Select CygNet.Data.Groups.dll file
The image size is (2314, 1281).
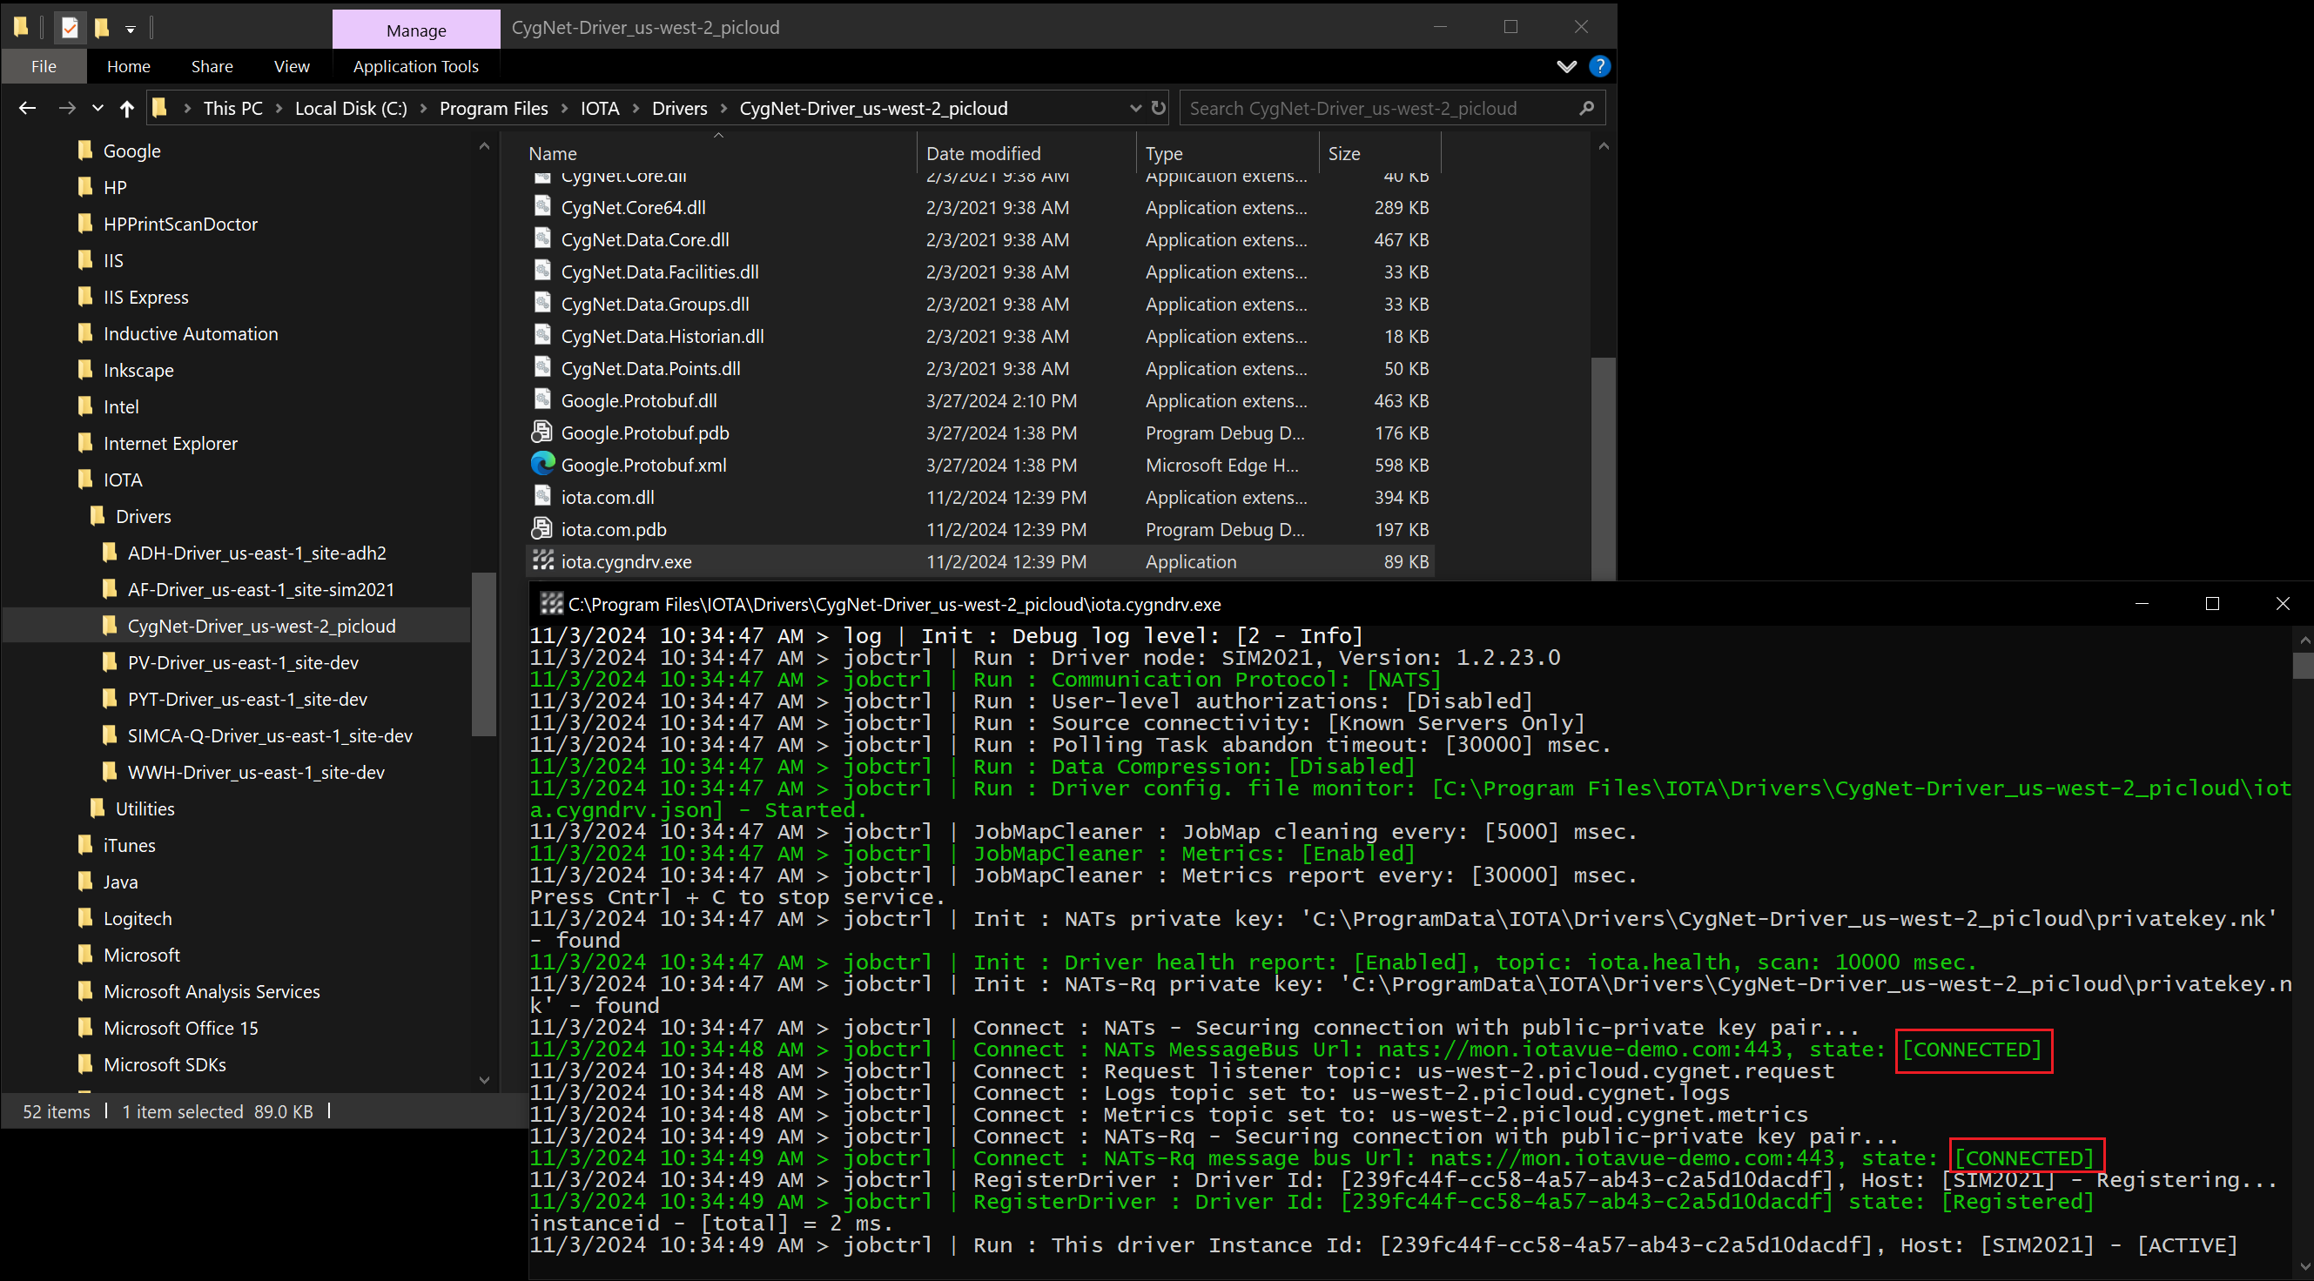click(x=655, y=305)
